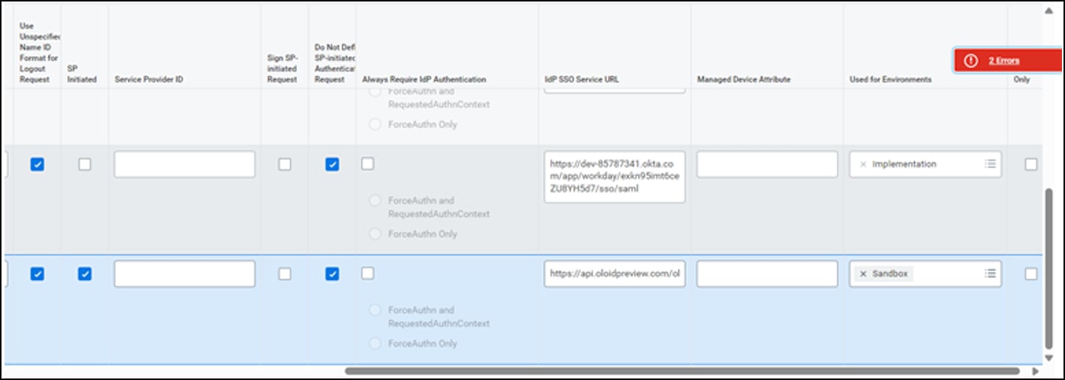
Task: Uncheck SP Initiated in Sandbox row
Action: pyautogui.click(x=85, y=274)
